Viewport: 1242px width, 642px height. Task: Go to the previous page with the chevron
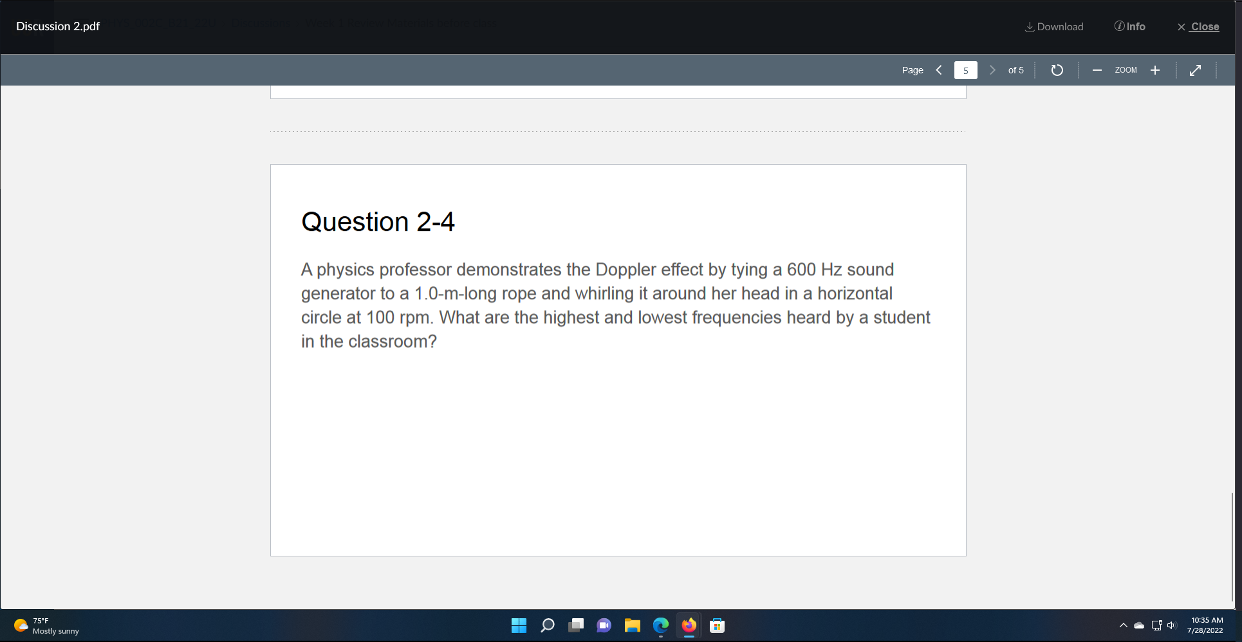click(939, 69)
